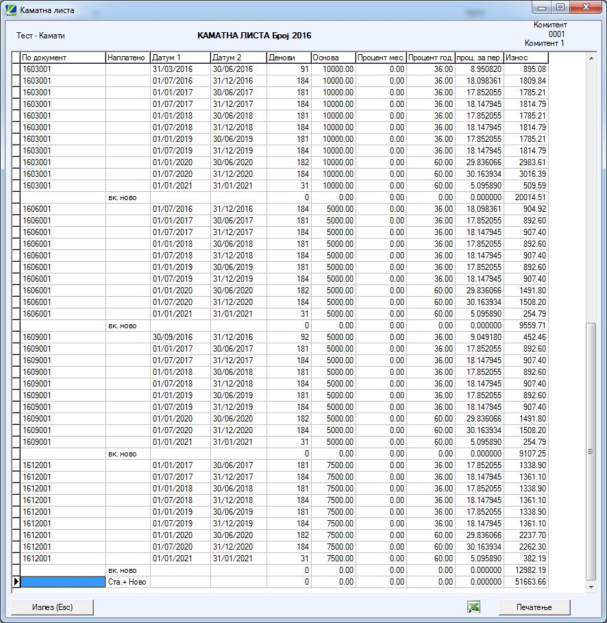Viewport: 607px width, 623px height.
Task: Select the first вк. ново subtotal label
Action: (x=128, y=197)
